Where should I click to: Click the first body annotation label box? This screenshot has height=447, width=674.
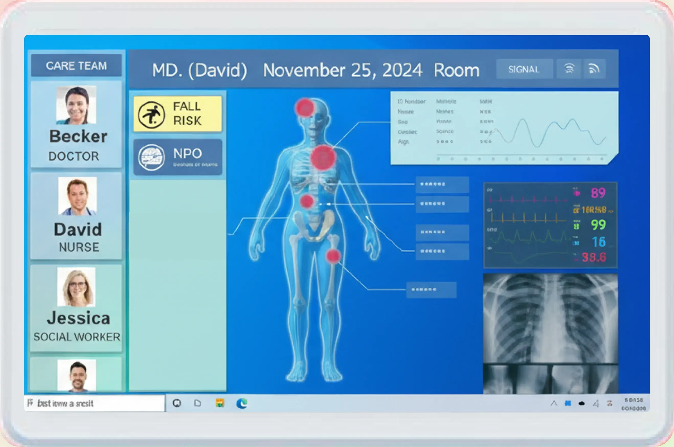442,185
